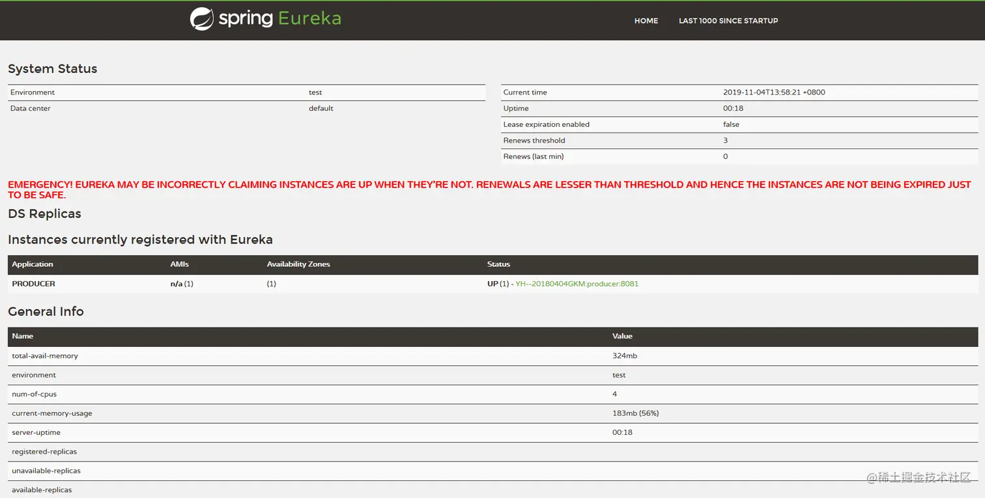This screenshot has width=985, height=498.
Task: Click the Value column header in General Info
Action: click(622, 337)
